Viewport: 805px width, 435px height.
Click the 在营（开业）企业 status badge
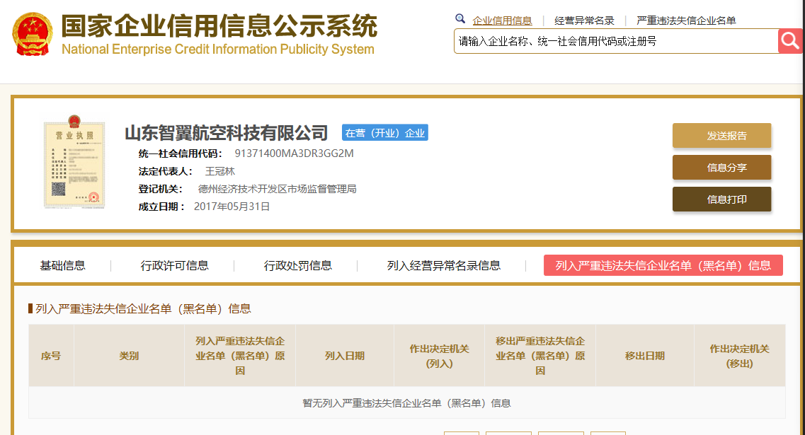point(385,133)
